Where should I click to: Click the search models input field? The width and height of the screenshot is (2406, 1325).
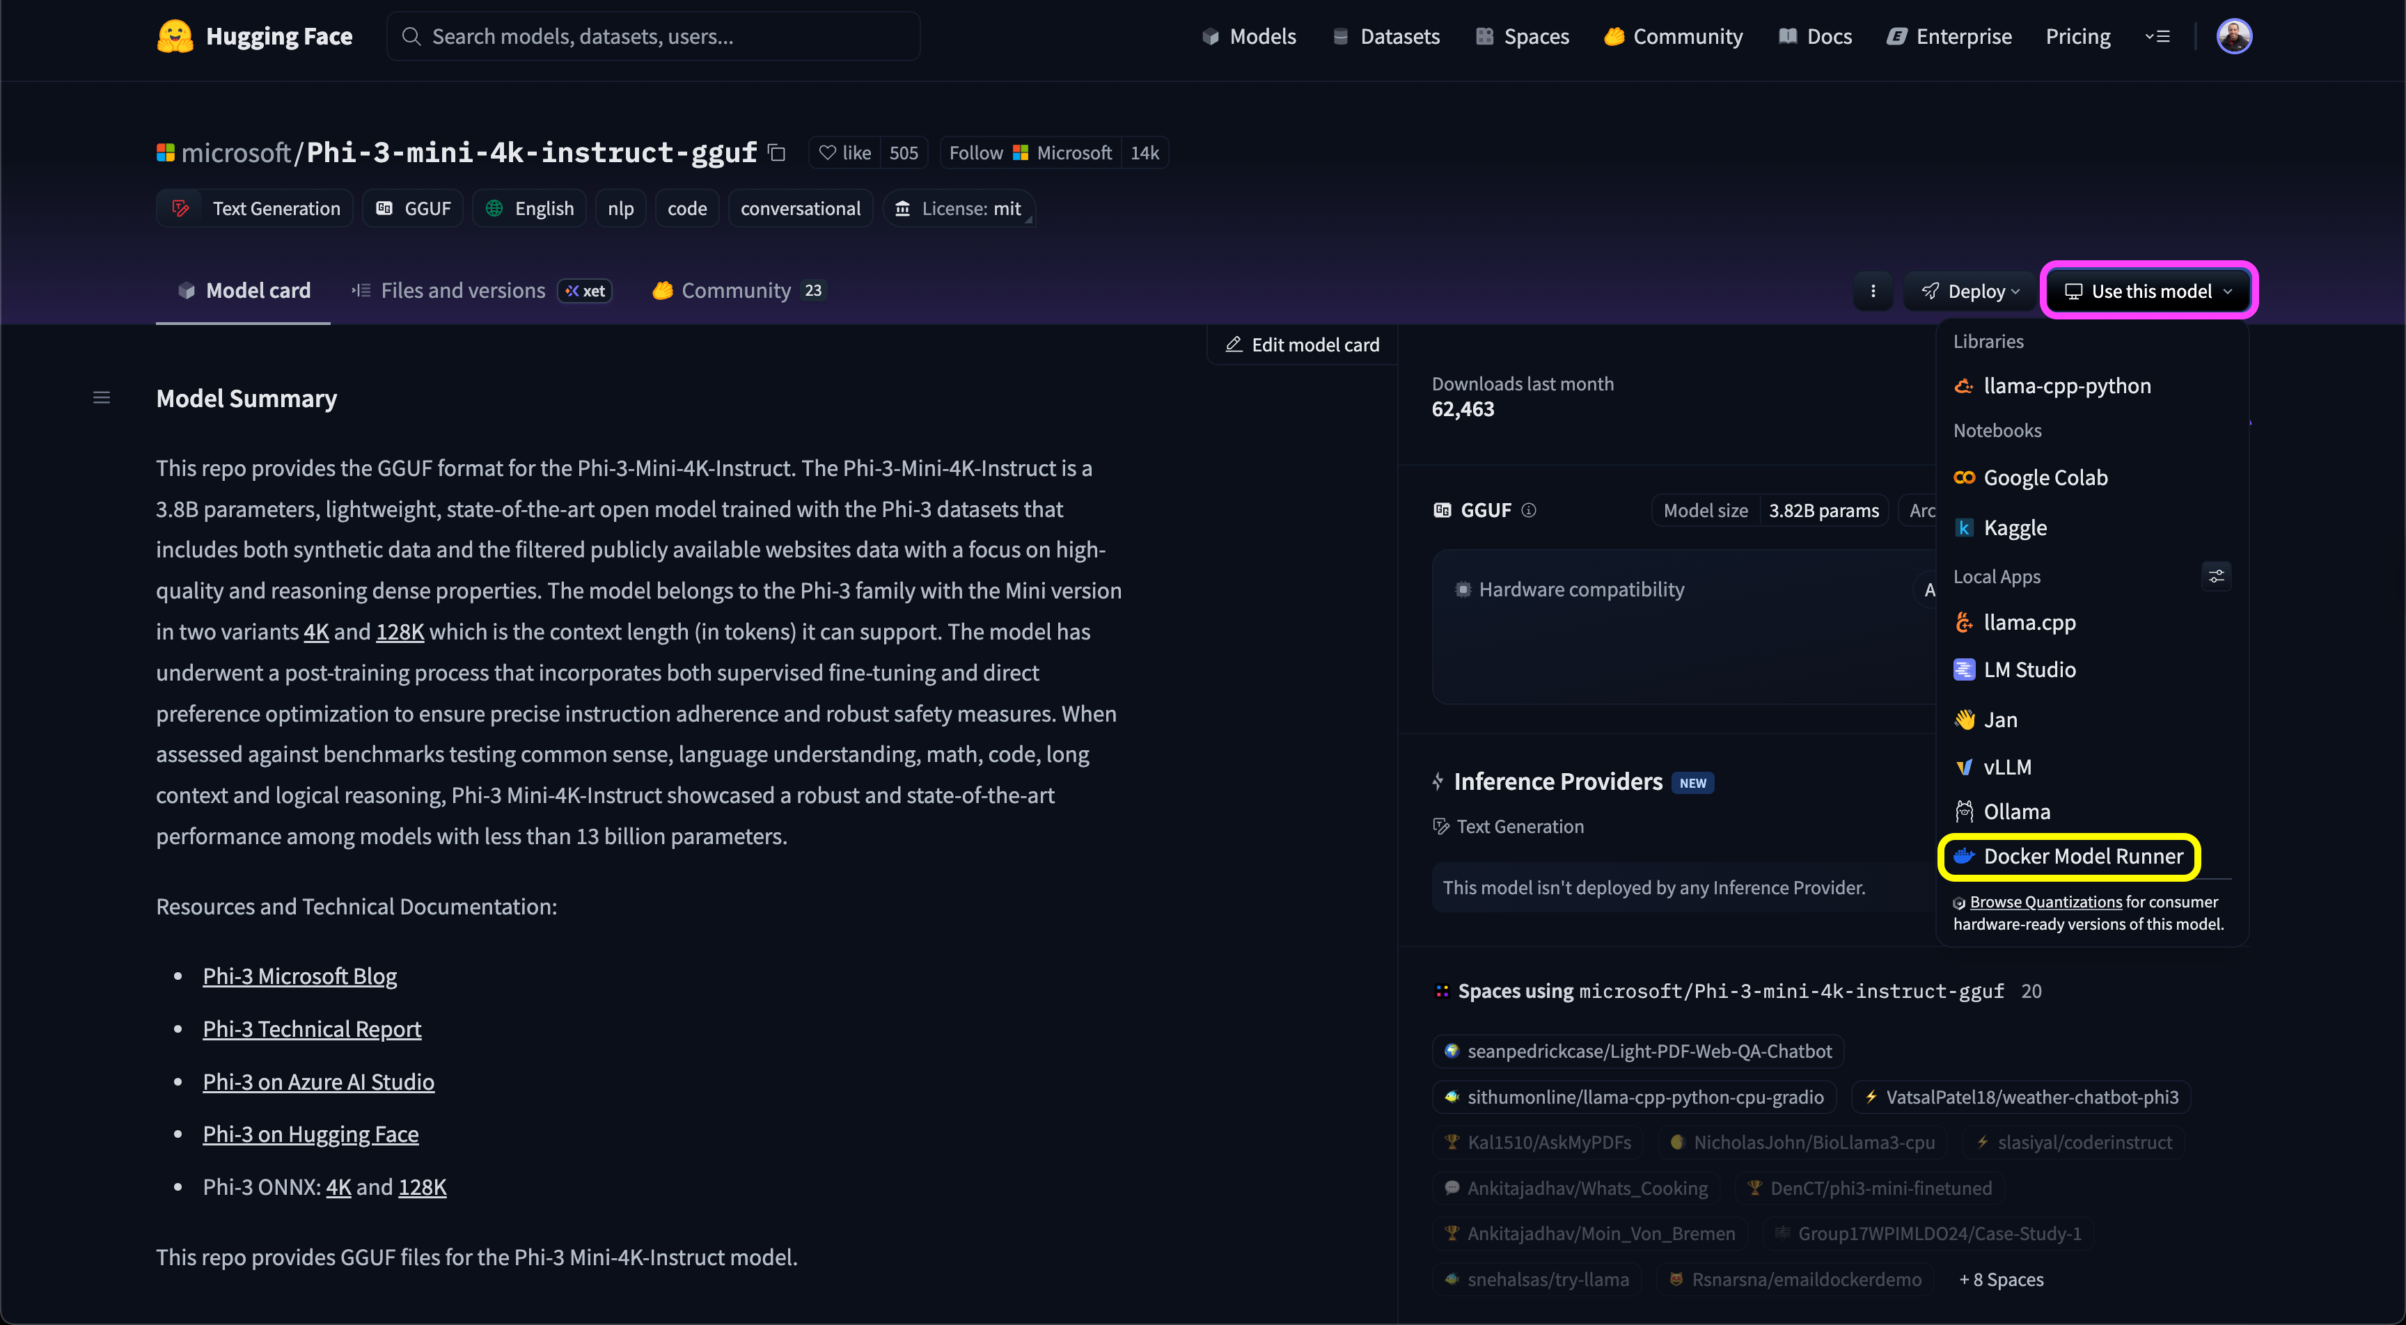(x=654, y=36)
